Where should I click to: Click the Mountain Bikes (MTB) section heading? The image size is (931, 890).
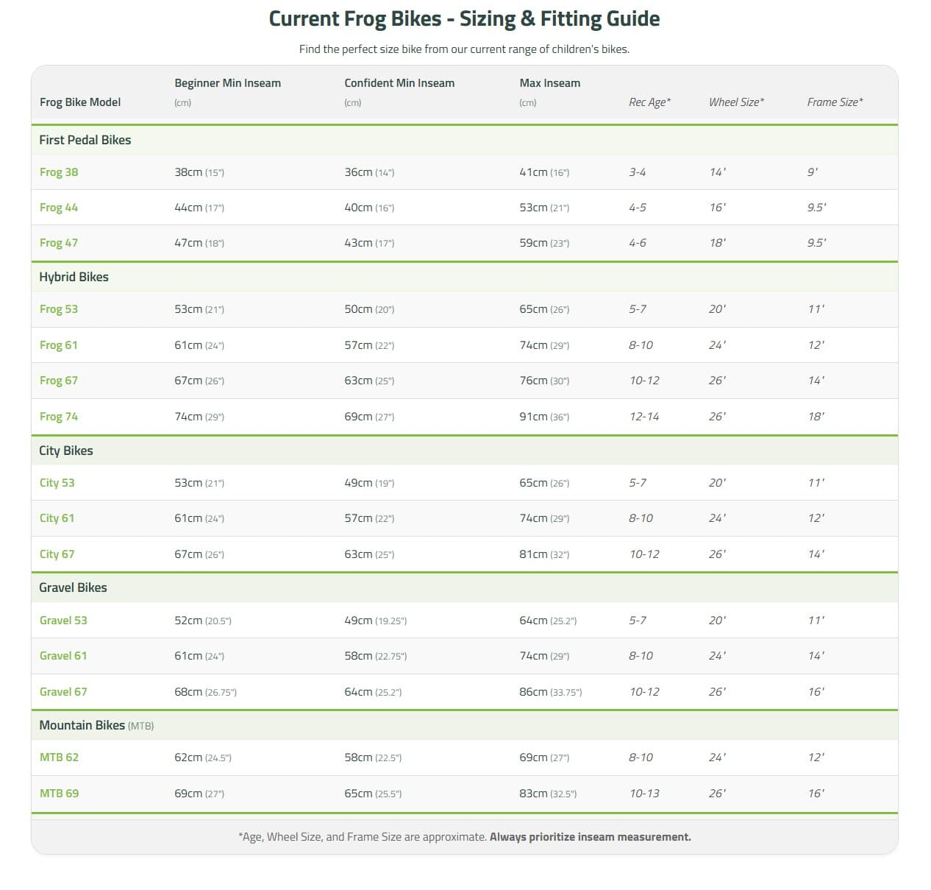(96, 725)
